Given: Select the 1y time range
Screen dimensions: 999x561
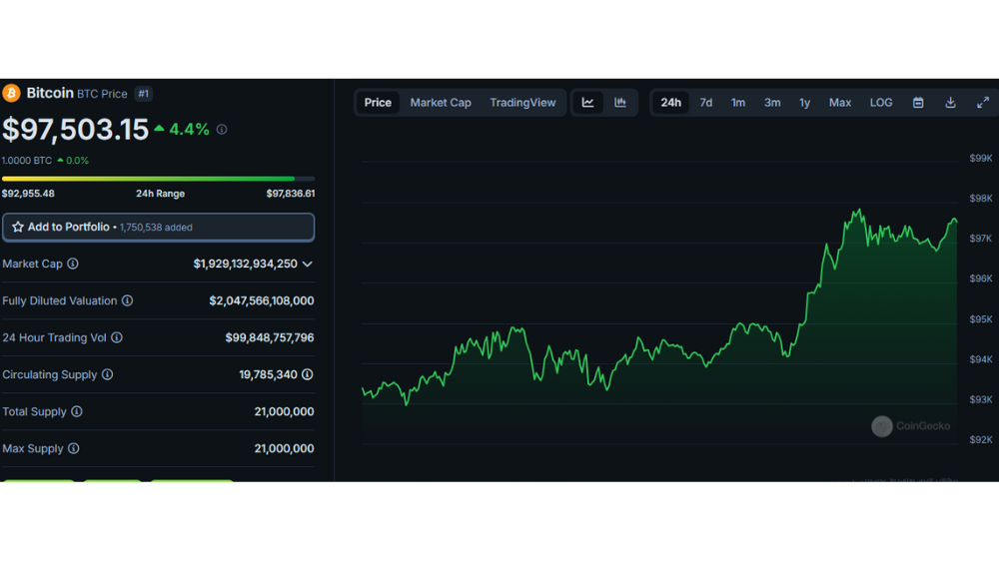Looking at the screenshot, I should click(804, 103).
